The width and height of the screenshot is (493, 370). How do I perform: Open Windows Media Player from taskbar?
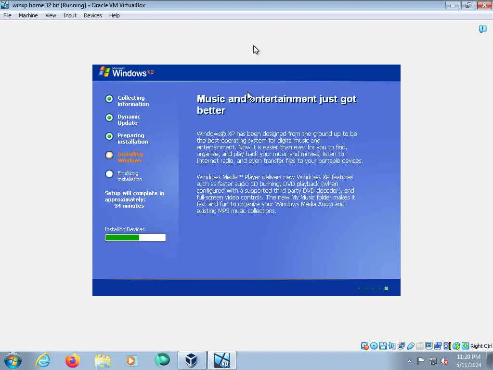132,360
